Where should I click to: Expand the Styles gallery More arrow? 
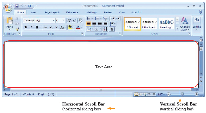pos(177,28)
